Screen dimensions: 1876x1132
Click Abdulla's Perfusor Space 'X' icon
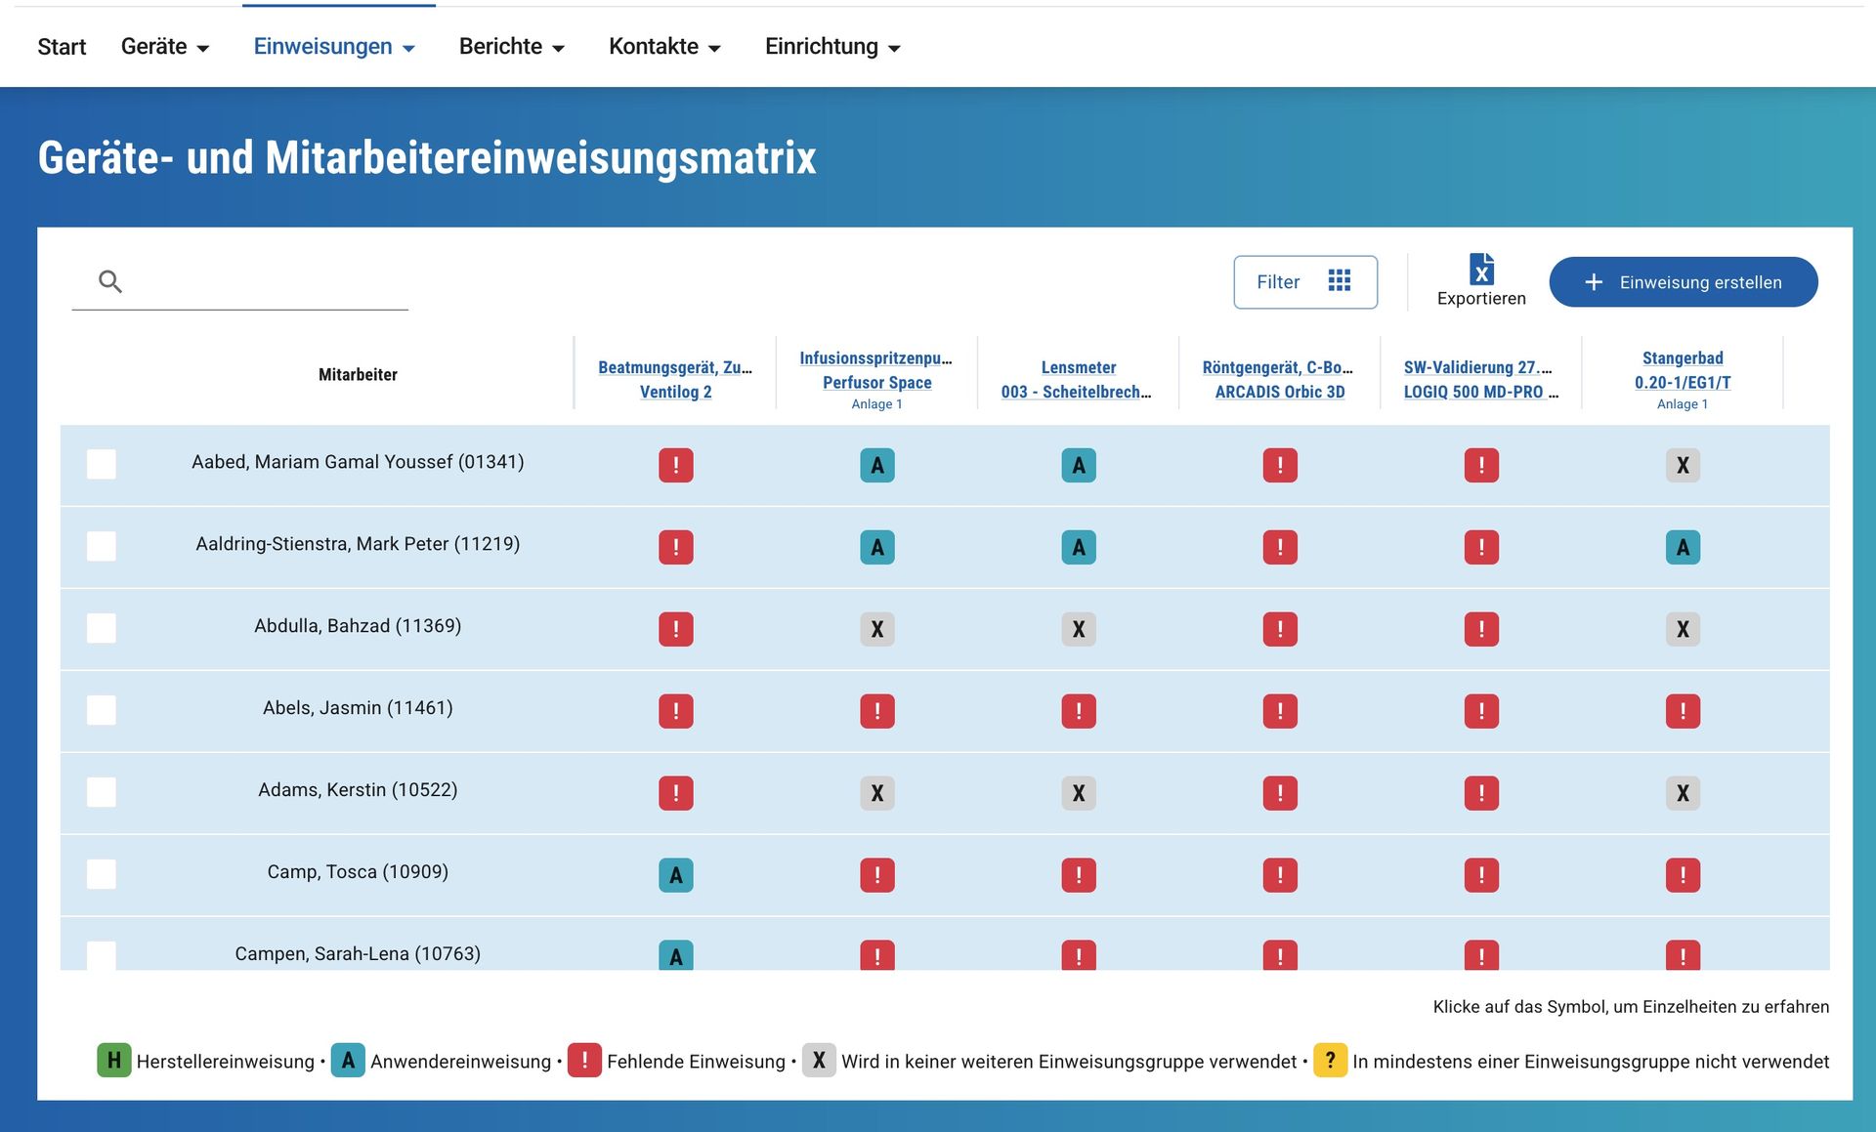(x=877, y=629)
